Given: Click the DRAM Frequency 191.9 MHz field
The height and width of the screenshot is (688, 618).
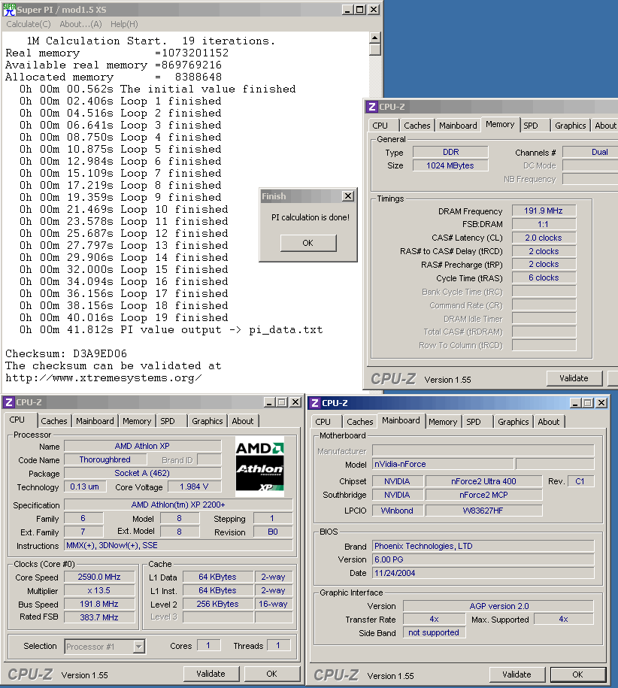Looking at the screenshot, I should tap(544, 211).
